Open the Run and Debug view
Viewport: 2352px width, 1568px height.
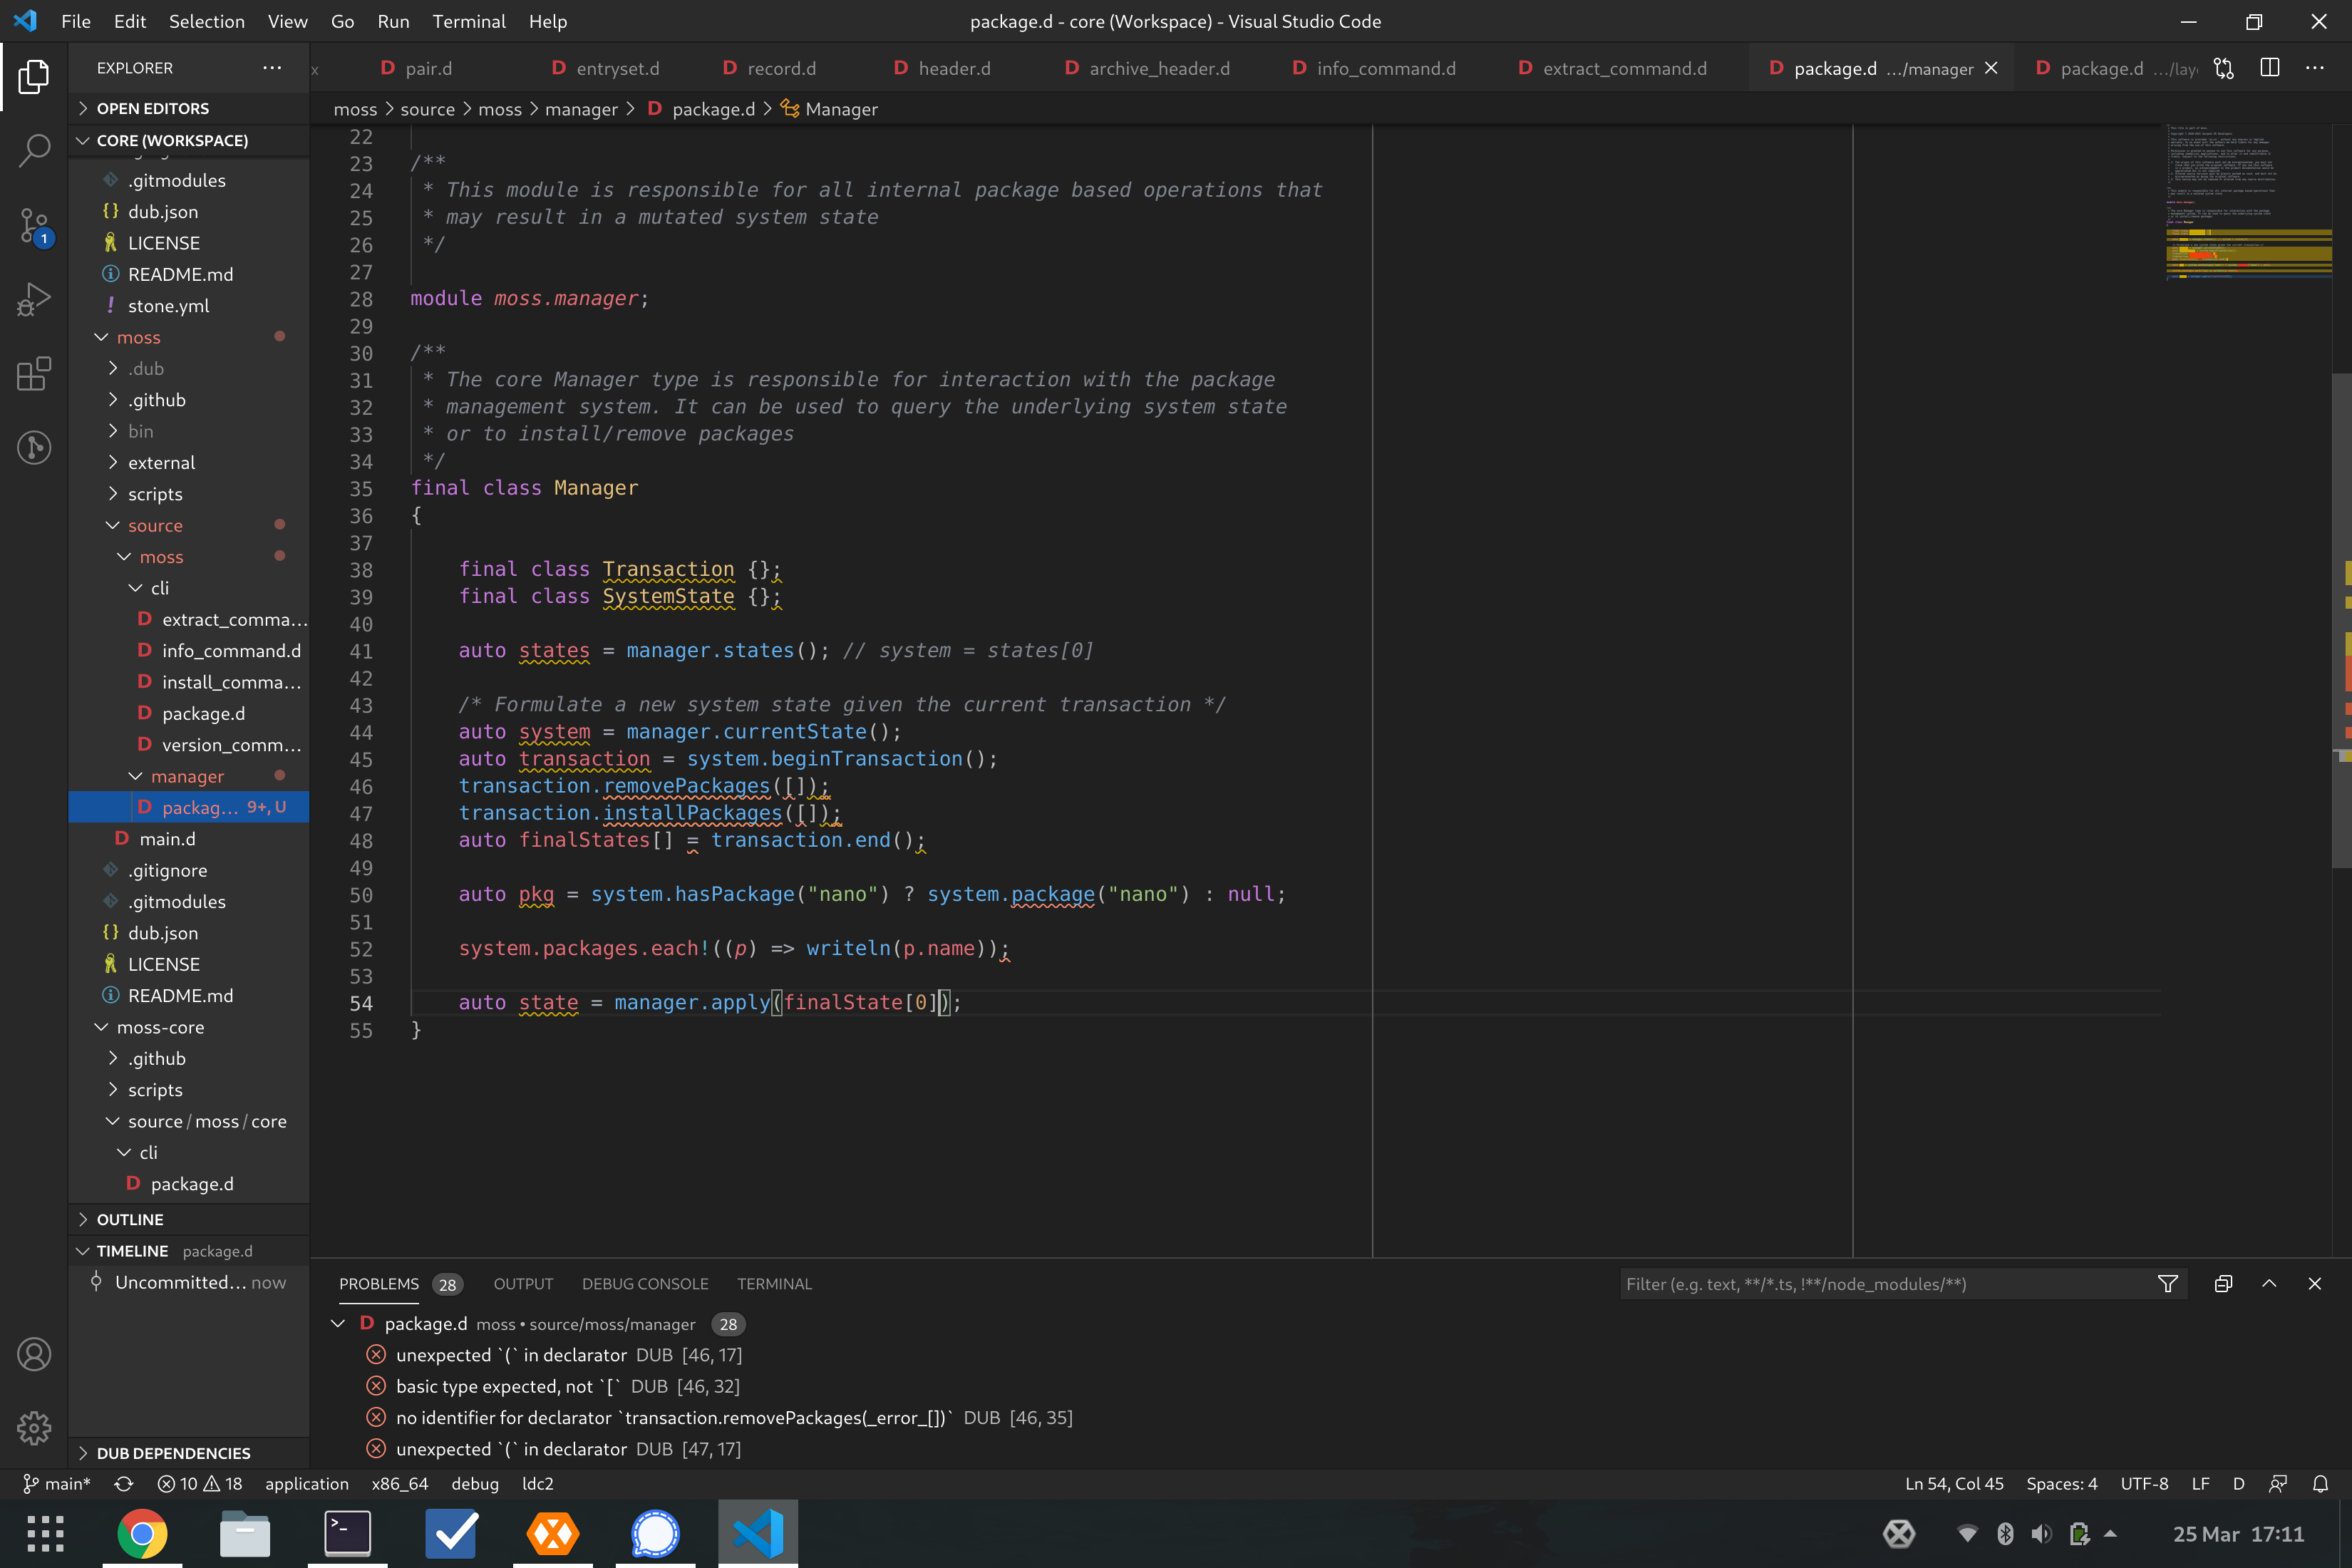pos(34,299)
